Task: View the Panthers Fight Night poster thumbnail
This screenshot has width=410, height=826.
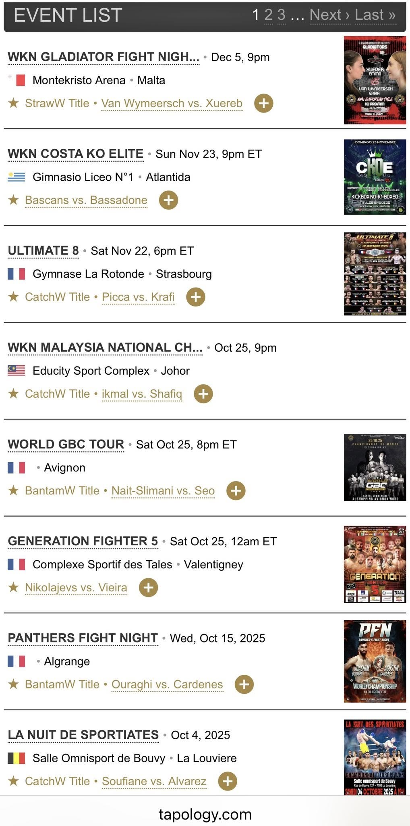Action: point(375,661)
